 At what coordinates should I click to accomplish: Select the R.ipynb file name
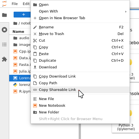click(25, 91)
